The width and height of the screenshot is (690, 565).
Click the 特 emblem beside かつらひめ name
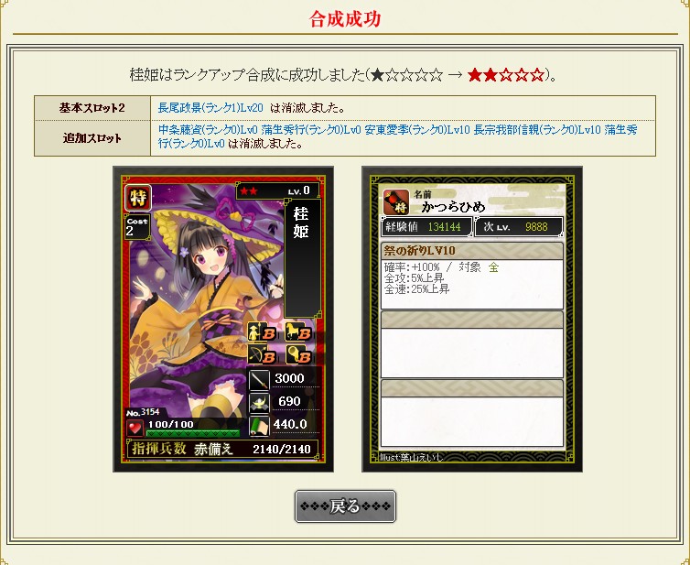tap(396, 202)
